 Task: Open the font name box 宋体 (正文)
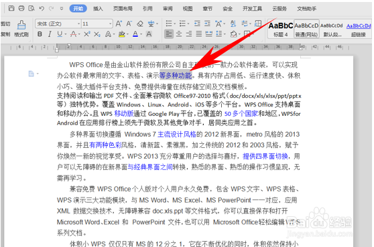58,23
